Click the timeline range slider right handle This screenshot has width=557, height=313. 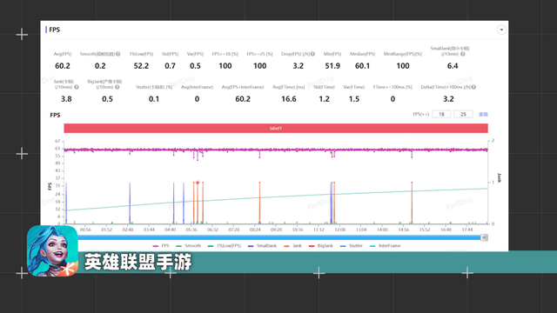[484, 237]
